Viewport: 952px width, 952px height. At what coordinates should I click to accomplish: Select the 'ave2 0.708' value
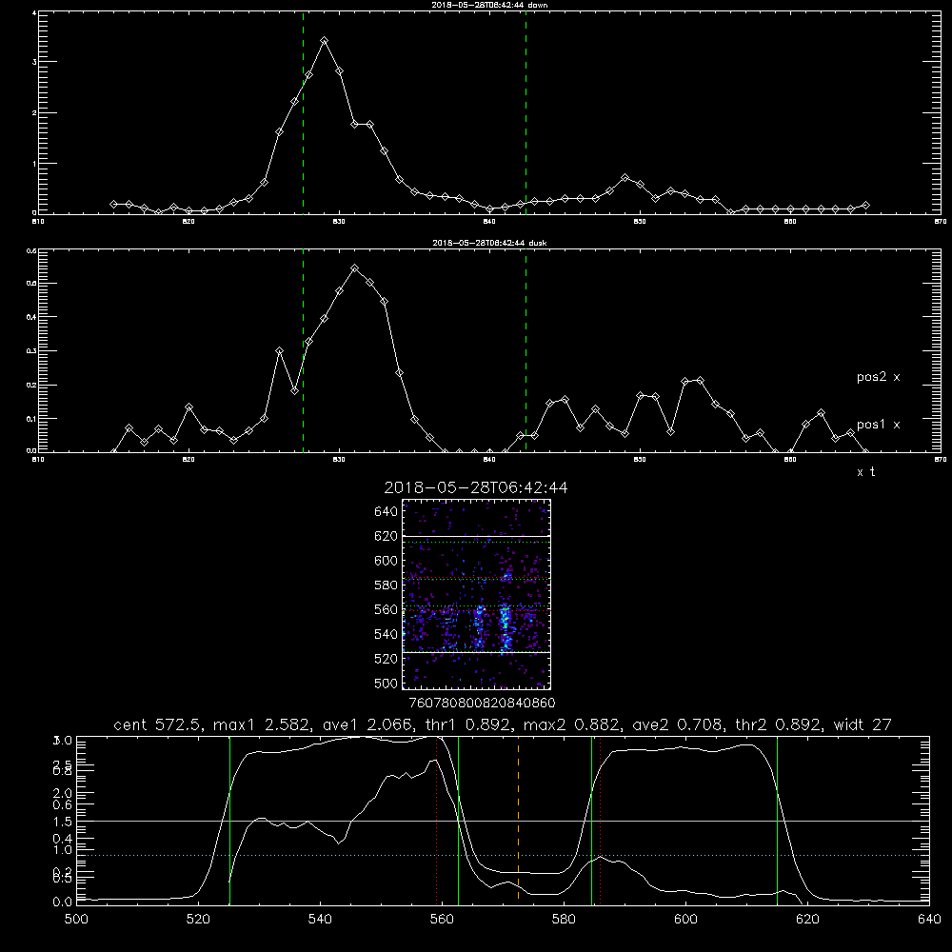point(678,724)
